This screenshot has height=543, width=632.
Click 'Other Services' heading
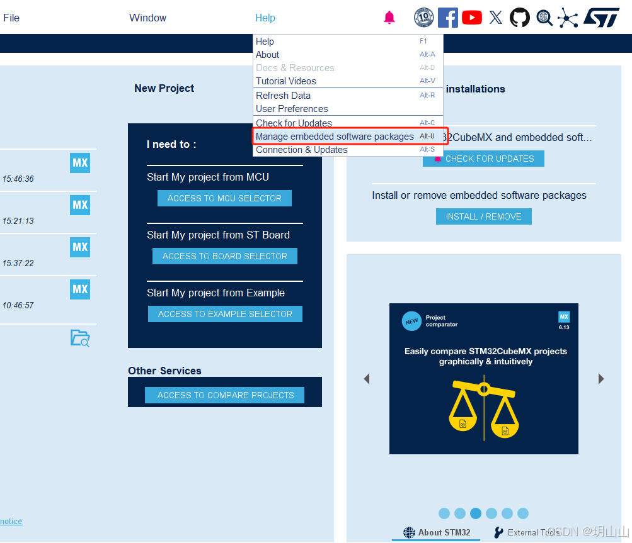coord(164,371)
